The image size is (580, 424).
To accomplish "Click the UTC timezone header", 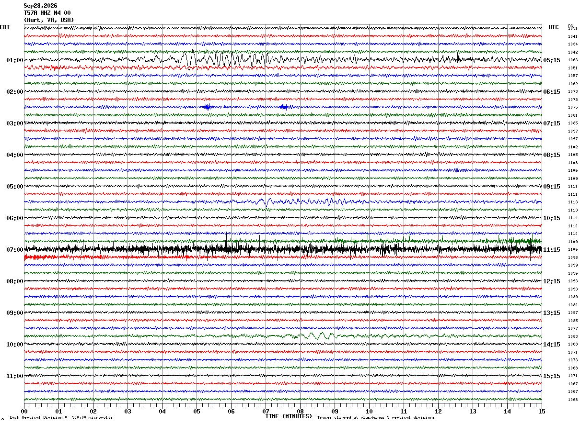I will click(554, 27).
